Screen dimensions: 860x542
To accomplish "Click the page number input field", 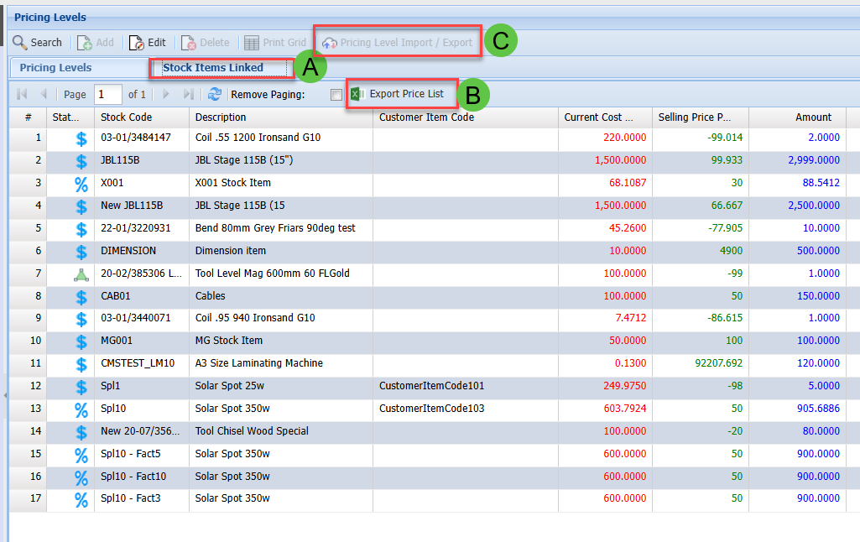I will [107, 95].
